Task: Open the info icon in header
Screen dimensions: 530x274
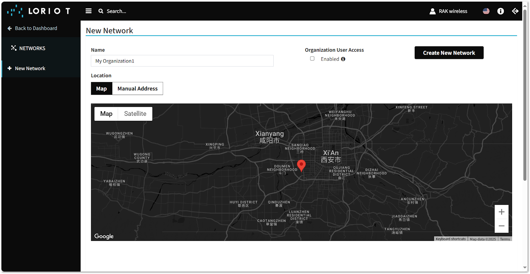Action: [501, 11]
